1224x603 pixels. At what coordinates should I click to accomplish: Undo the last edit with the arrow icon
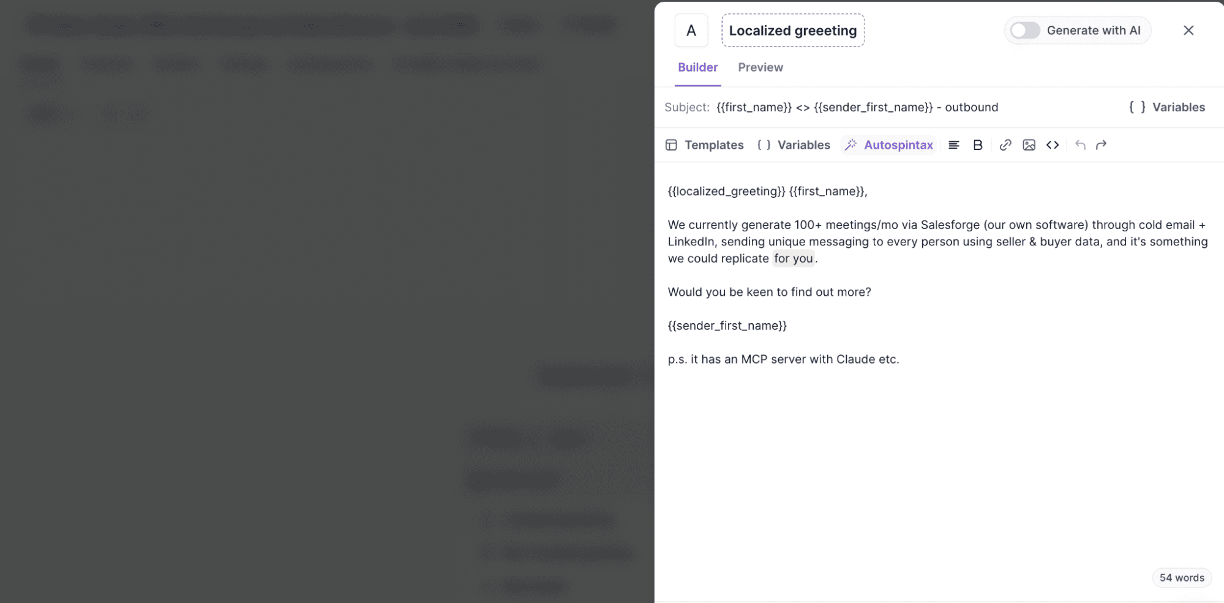tap(1080, 145)
